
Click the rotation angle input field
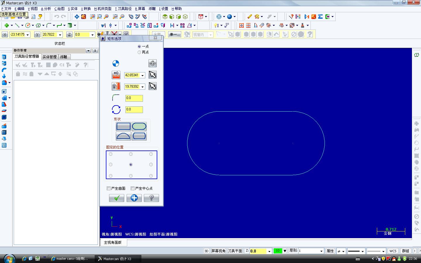pyautogui.click(x=134, y=110)
